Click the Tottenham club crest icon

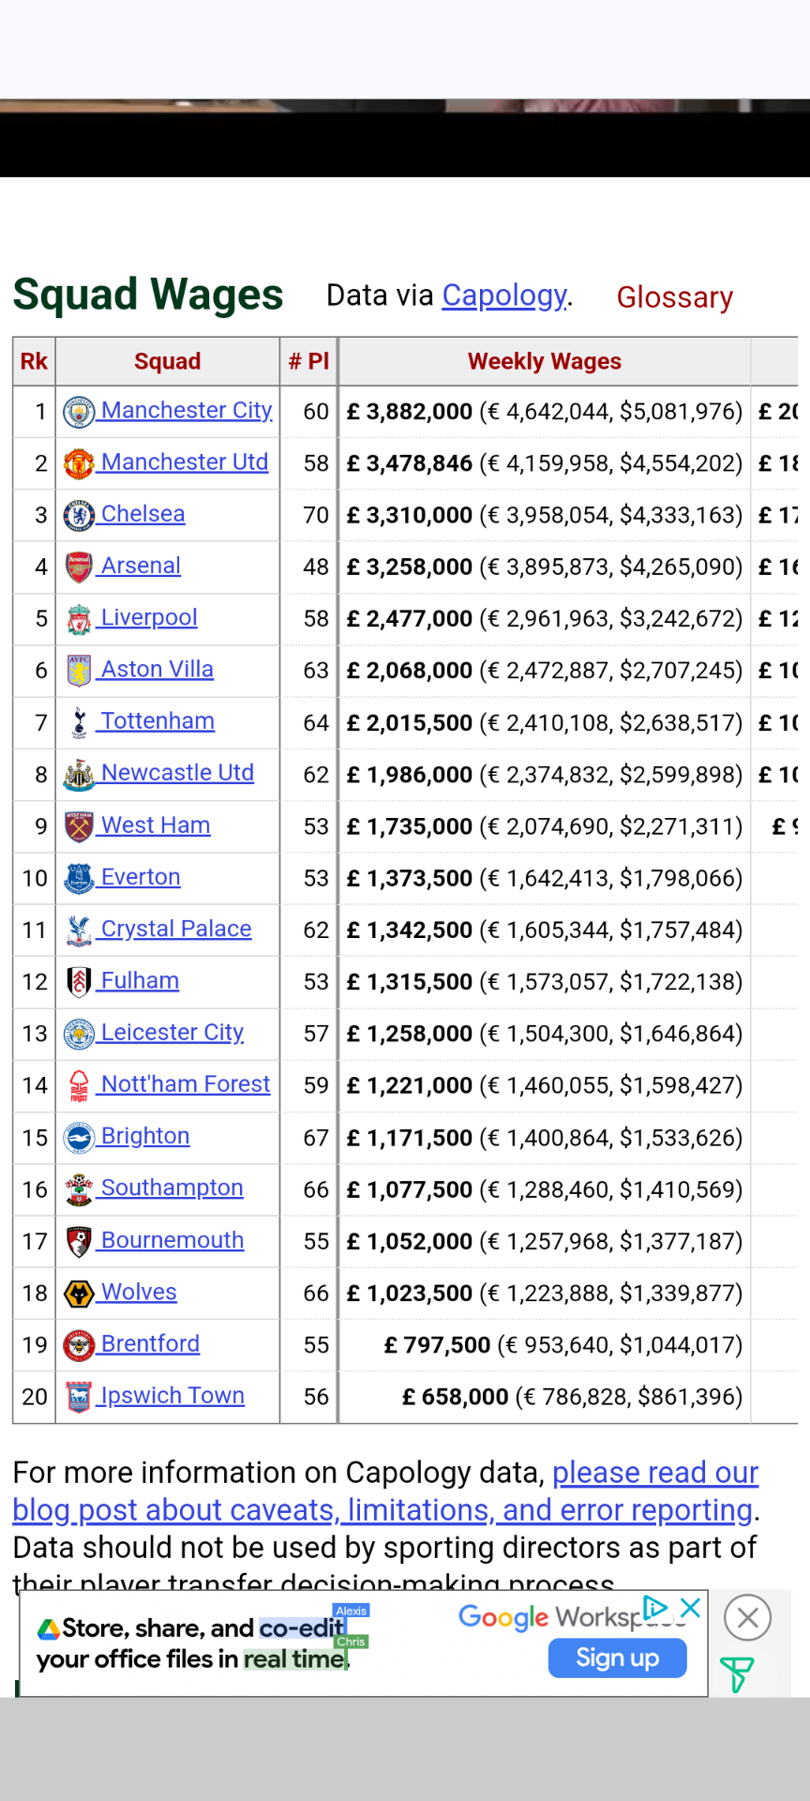[79, 722]
